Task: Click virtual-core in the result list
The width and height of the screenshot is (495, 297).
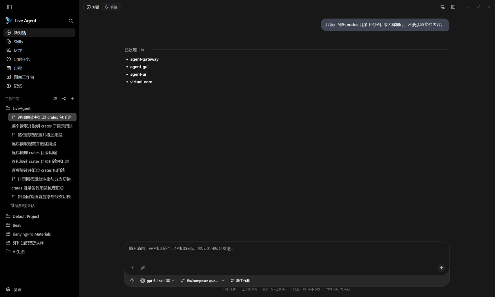Action: pyautogui.click(x=141, y=82)
